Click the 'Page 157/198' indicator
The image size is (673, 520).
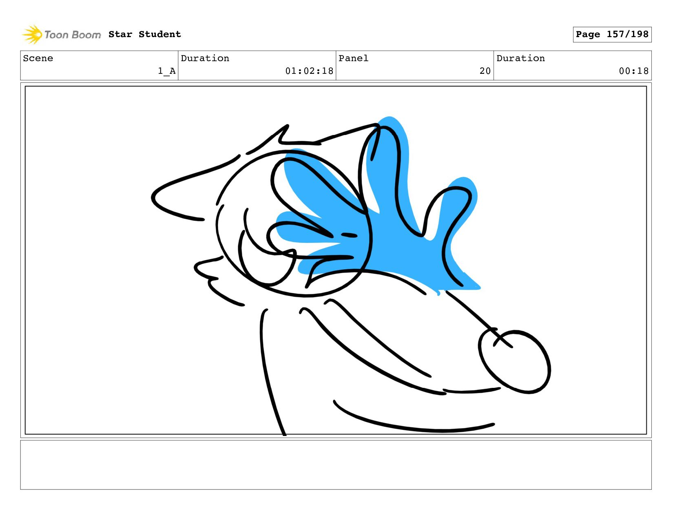(x=612, y=34)
